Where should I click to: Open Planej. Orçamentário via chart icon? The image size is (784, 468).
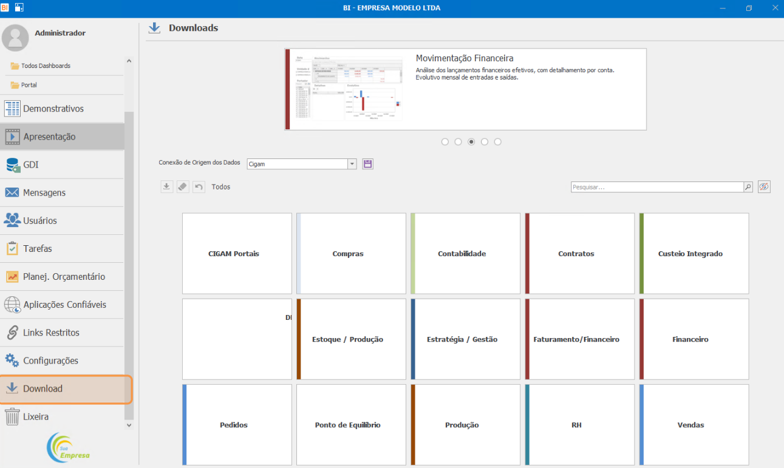pyautogui.click(x=12, y=277)
